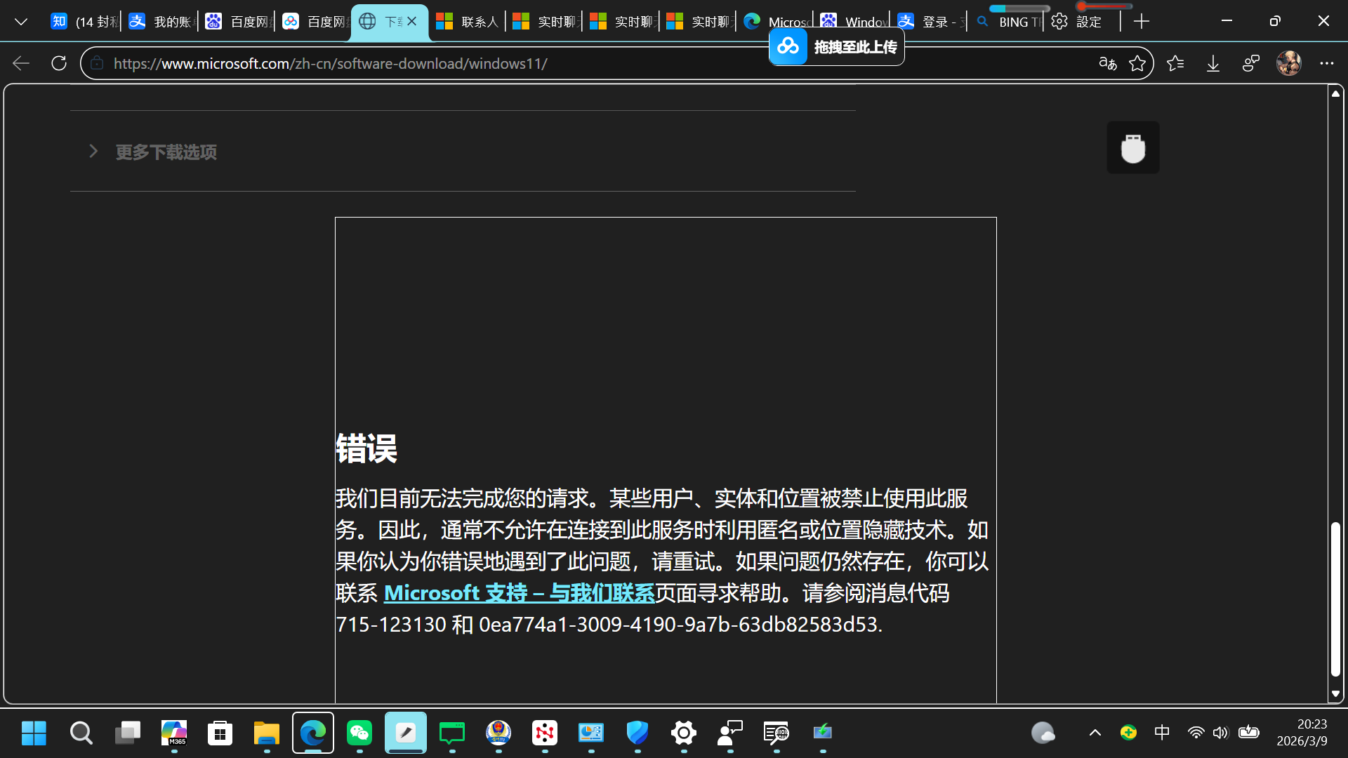Open the Windows Start menu
Viewport: 1348px width, 758px height.
[x=34, y=733]
